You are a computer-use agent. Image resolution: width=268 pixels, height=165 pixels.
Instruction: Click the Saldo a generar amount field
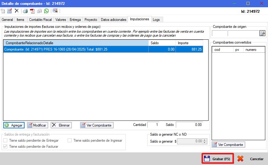pyautogui.click(x=190, y=141)
